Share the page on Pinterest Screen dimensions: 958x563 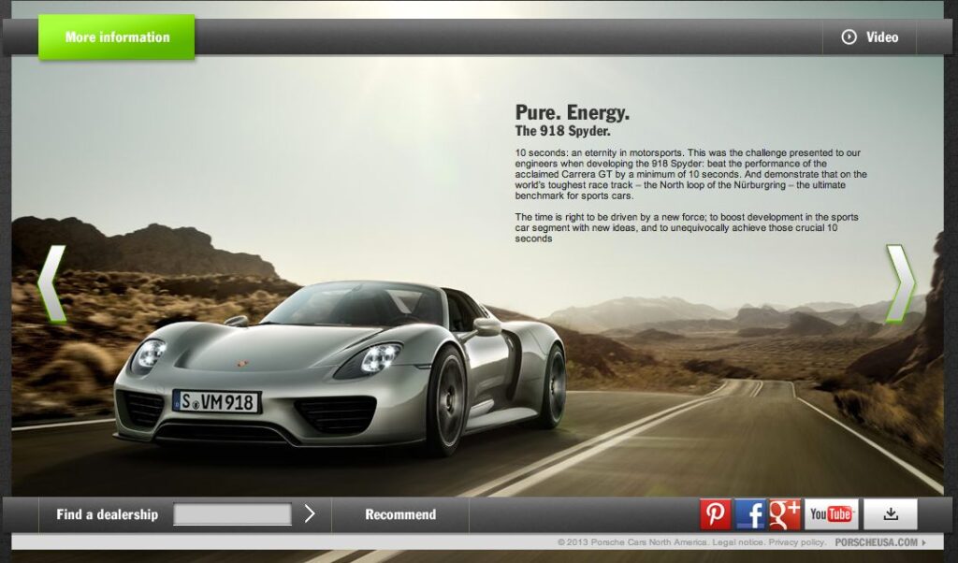point(716,512)
